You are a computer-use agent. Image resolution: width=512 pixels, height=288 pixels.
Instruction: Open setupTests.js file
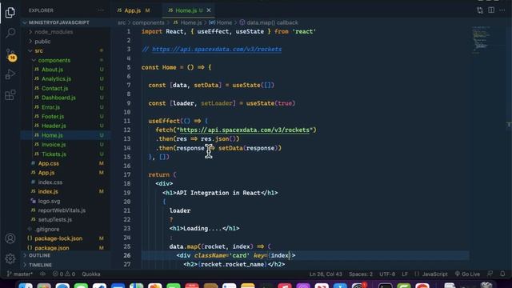[x=55, y=220]
